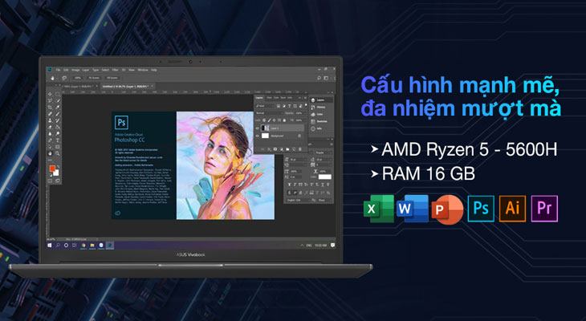This screenshot has height=321, width=586.
Task: Open the Window menu
Action: [x=143, y=70]
